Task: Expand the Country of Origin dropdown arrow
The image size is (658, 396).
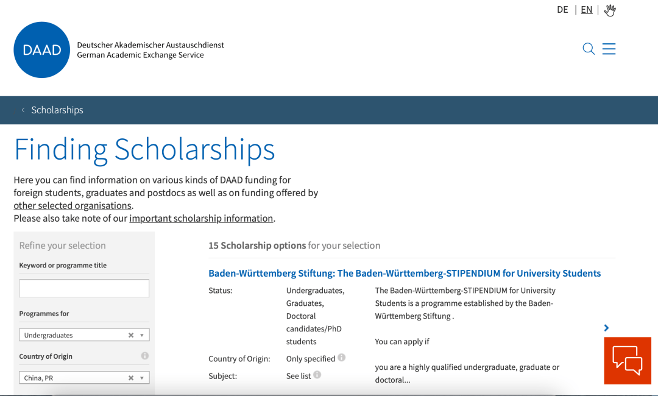Action: [x=142, y=378]
